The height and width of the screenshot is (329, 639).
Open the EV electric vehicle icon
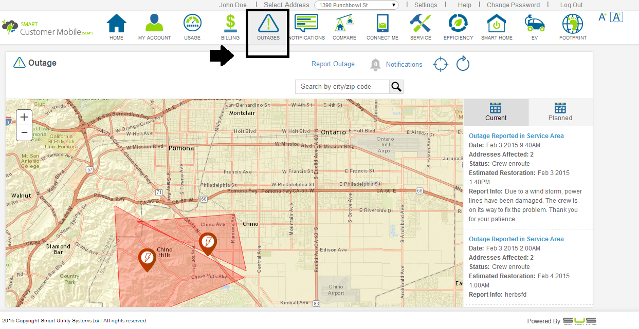534,24
